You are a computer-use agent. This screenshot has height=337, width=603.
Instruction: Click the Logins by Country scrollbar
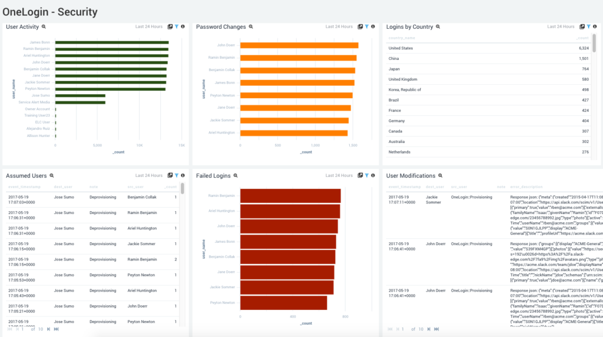(594, 43)
